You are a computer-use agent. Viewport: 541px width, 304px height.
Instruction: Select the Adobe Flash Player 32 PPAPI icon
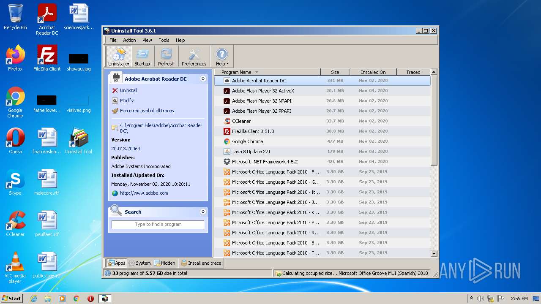point(227,111)
